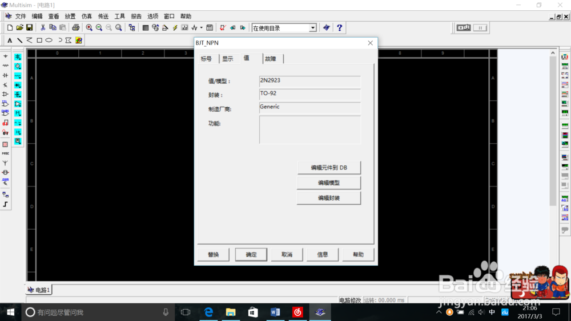This screenshot has width=571, height=321.
Task: Open the Help menu (帮助)
Action: click(186, 17)
